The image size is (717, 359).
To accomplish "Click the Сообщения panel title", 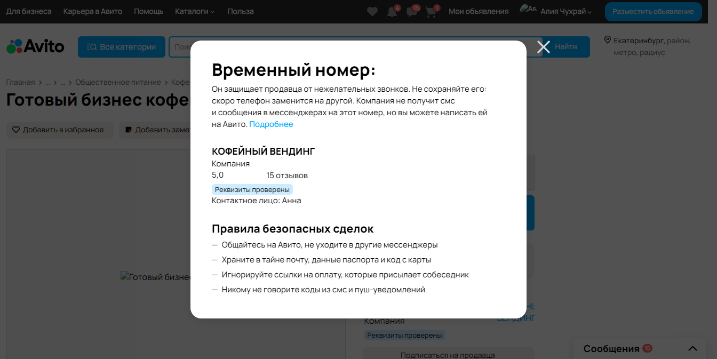I will tap(611, 349).
